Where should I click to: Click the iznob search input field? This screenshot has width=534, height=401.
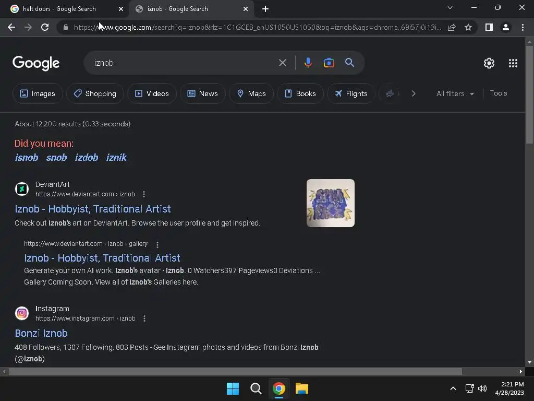pyautogui.click(x=184, y=63)
